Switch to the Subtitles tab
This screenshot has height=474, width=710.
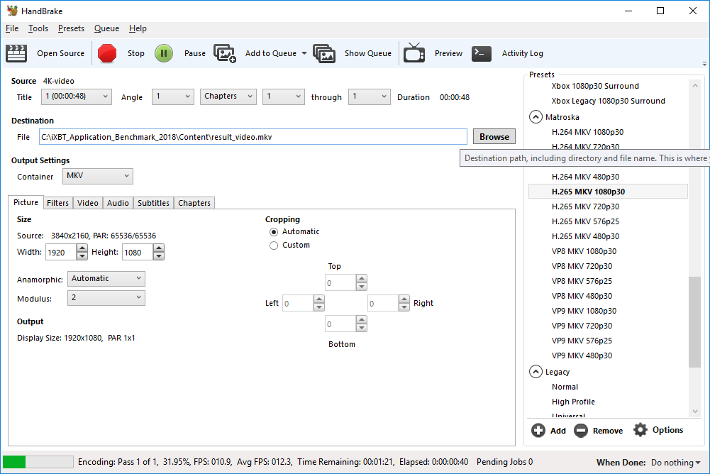[x=153, y=203]
